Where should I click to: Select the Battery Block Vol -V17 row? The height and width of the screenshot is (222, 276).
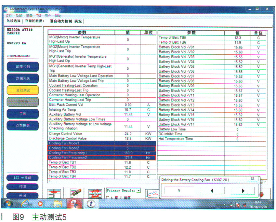(x=212, y=124)
